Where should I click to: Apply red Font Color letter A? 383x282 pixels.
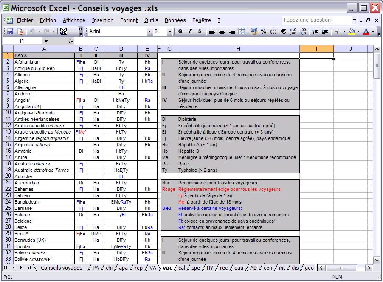366,31
